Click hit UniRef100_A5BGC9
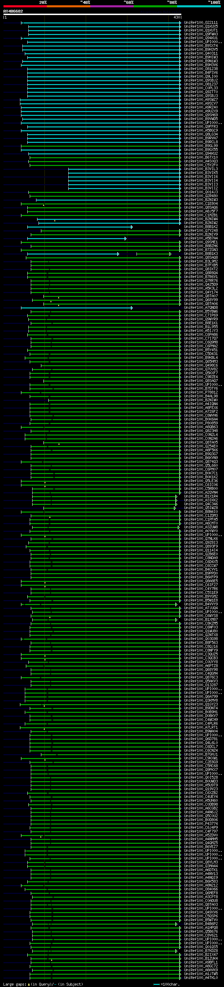 [x=201, y=130]
